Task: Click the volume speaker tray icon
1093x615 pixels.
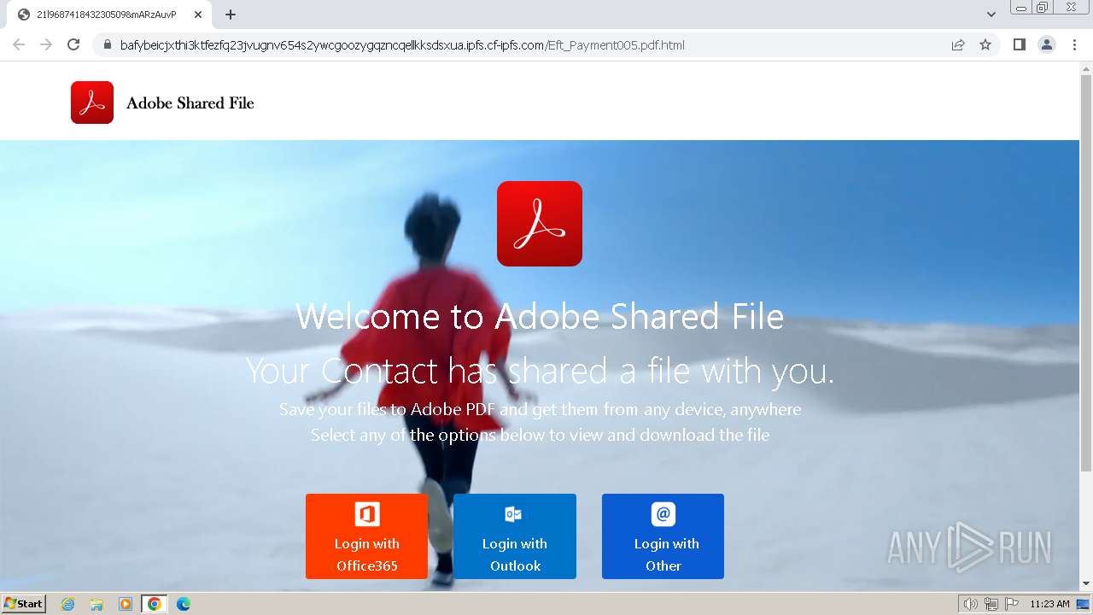Action: tap(971, 604)
